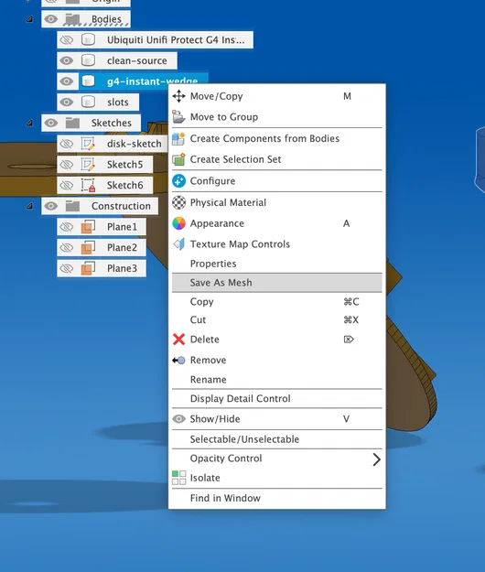Click the Sketches folder icon

pyautogui.click(x=72, y=123)
